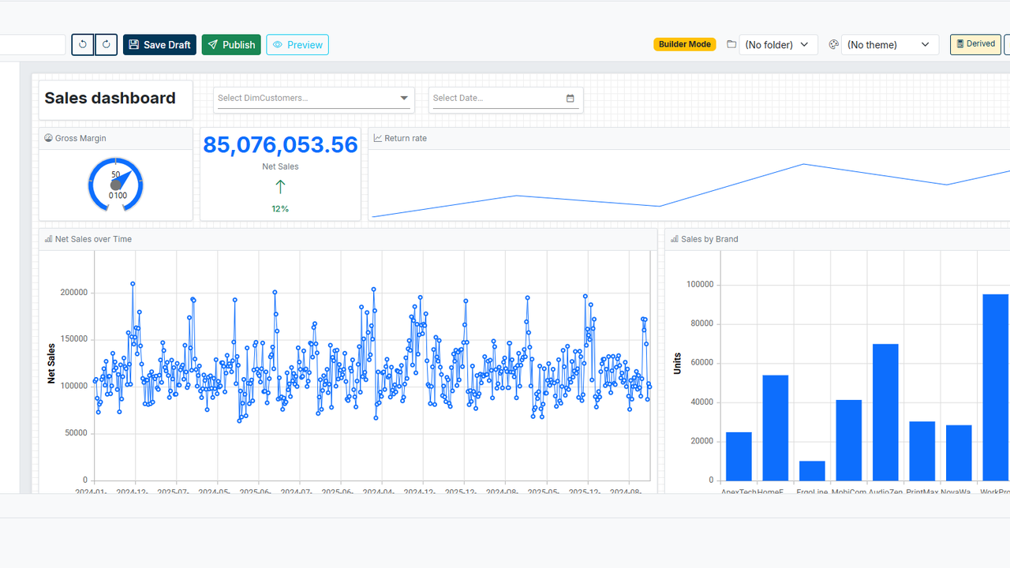This screenshot has height=568, width=1010.
Task: Select the Net Sales over Time header
Action: [348, 239]
